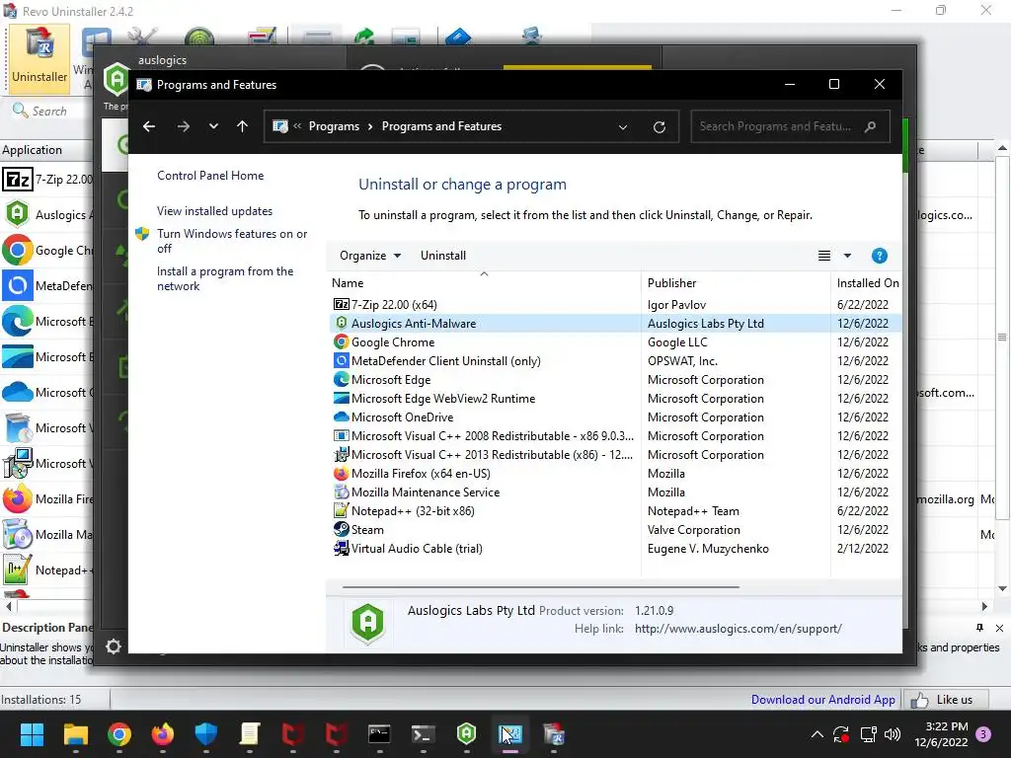Click the Search field in Revo Uninstaller

tap(49, 112)
